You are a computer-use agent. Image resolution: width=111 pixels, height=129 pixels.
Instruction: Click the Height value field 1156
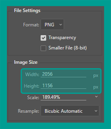63,86
